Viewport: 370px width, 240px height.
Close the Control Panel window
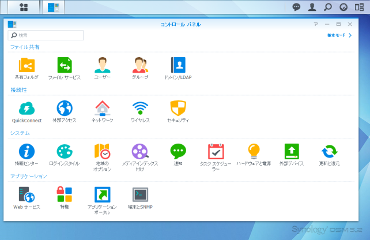(350, 24)
